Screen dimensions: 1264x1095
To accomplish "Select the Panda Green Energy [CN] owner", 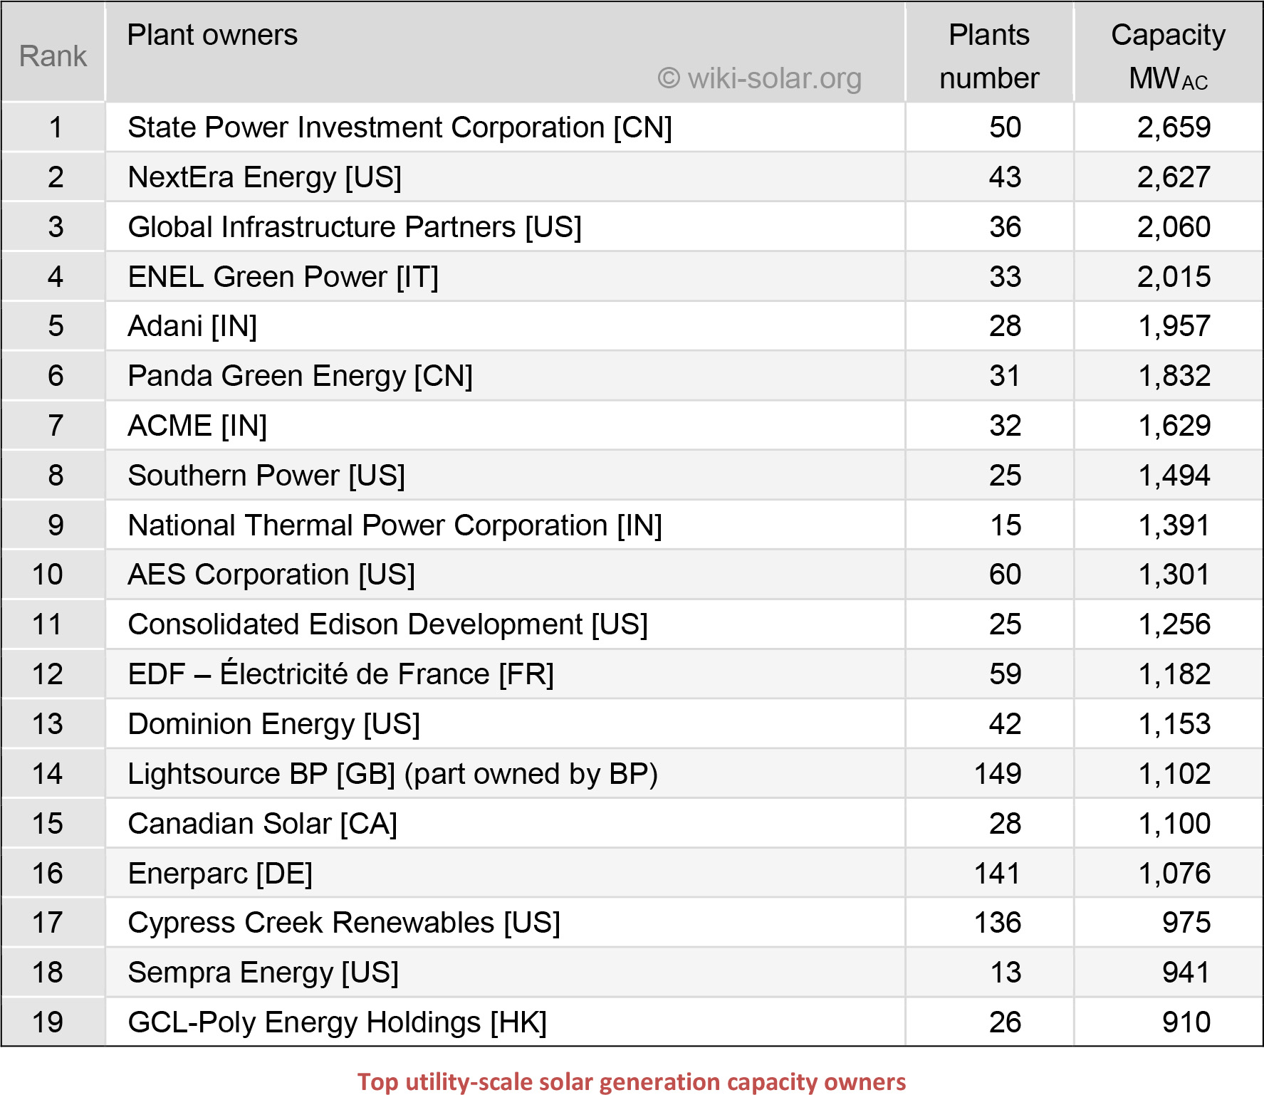I will pos(300,376).
